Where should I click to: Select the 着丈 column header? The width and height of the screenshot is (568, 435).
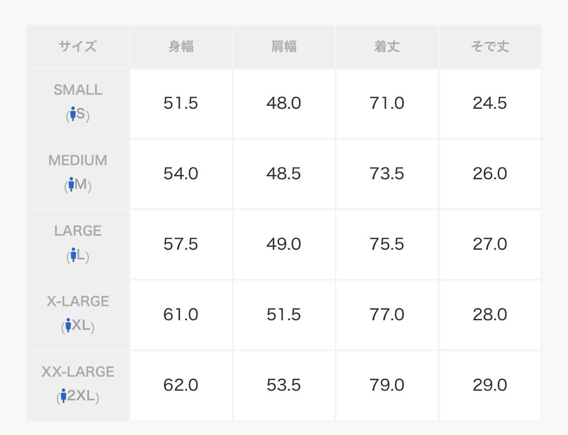(387, 46)
